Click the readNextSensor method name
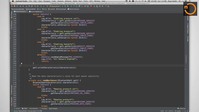This screenshot has height=112, width=199. pyautogui.click(x=50, y=81)
